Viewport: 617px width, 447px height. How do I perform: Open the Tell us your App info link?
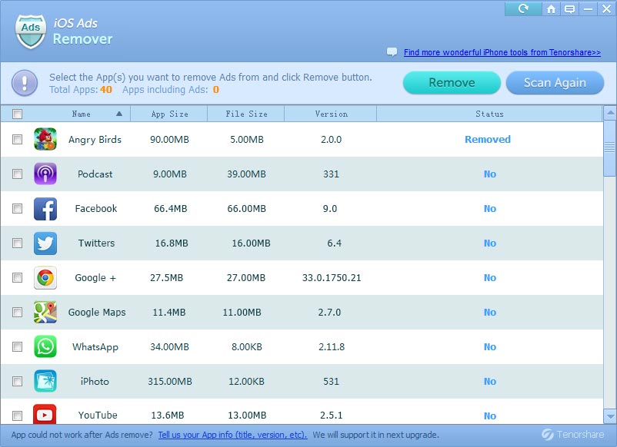[x=232, y=435]
